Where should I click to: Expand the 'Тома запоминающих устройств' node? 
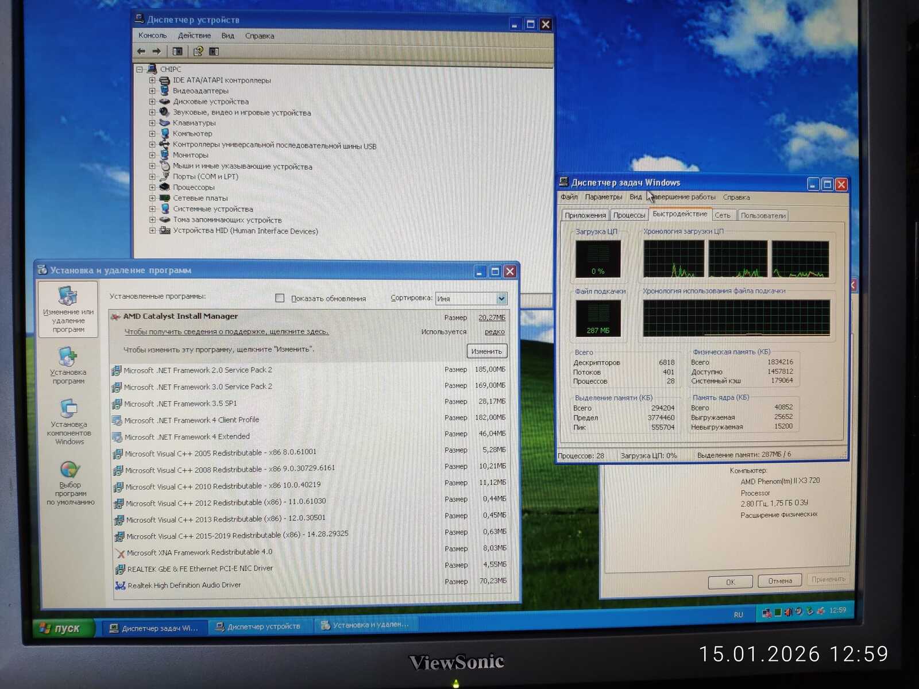[x=152, y=220]
